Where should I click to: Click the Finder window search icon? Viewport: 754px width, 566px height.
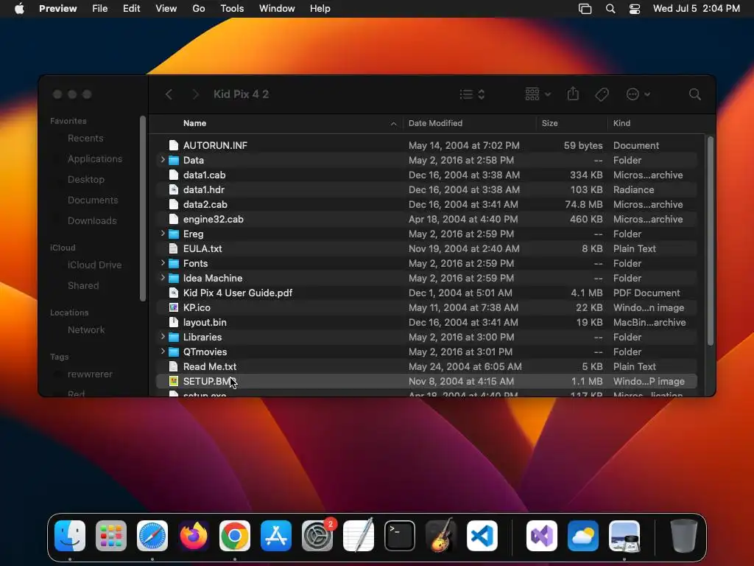click(694, 94)
